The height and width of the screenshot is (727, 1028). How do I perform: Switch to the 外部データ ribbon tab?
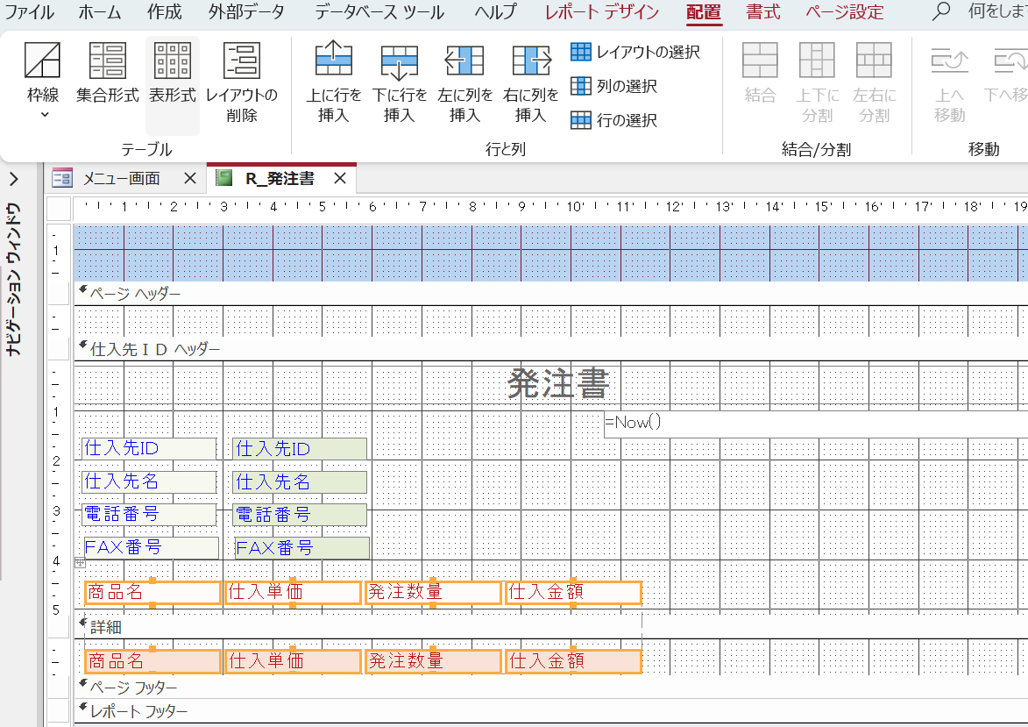(246, 11)
